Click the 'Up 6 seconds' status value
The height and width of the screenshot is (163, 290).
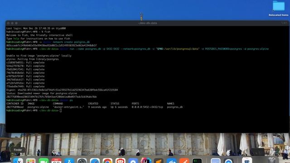point(119,107)
